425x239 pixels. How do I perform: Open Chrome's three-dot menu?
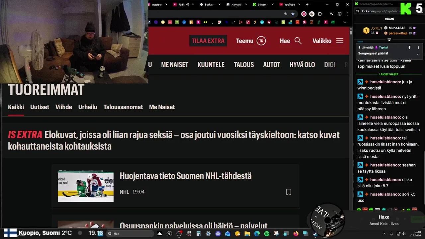point(347,14)
